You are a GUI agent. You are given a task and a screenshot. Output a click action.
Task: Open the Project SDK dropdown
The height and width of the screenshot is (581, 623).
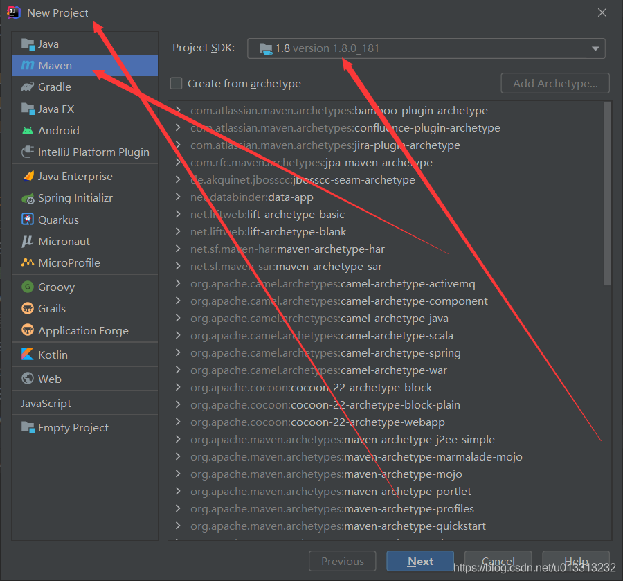coord(426,48)
